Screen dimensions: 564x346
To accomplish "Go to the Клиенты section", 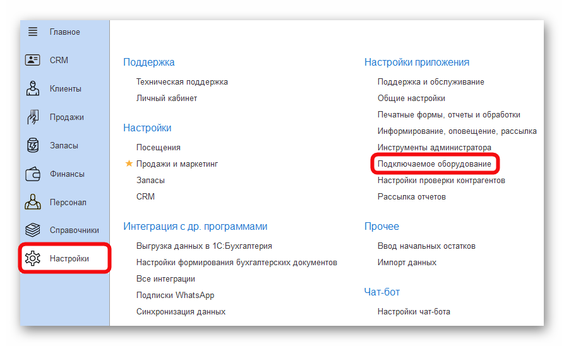I will pos(66,88).
